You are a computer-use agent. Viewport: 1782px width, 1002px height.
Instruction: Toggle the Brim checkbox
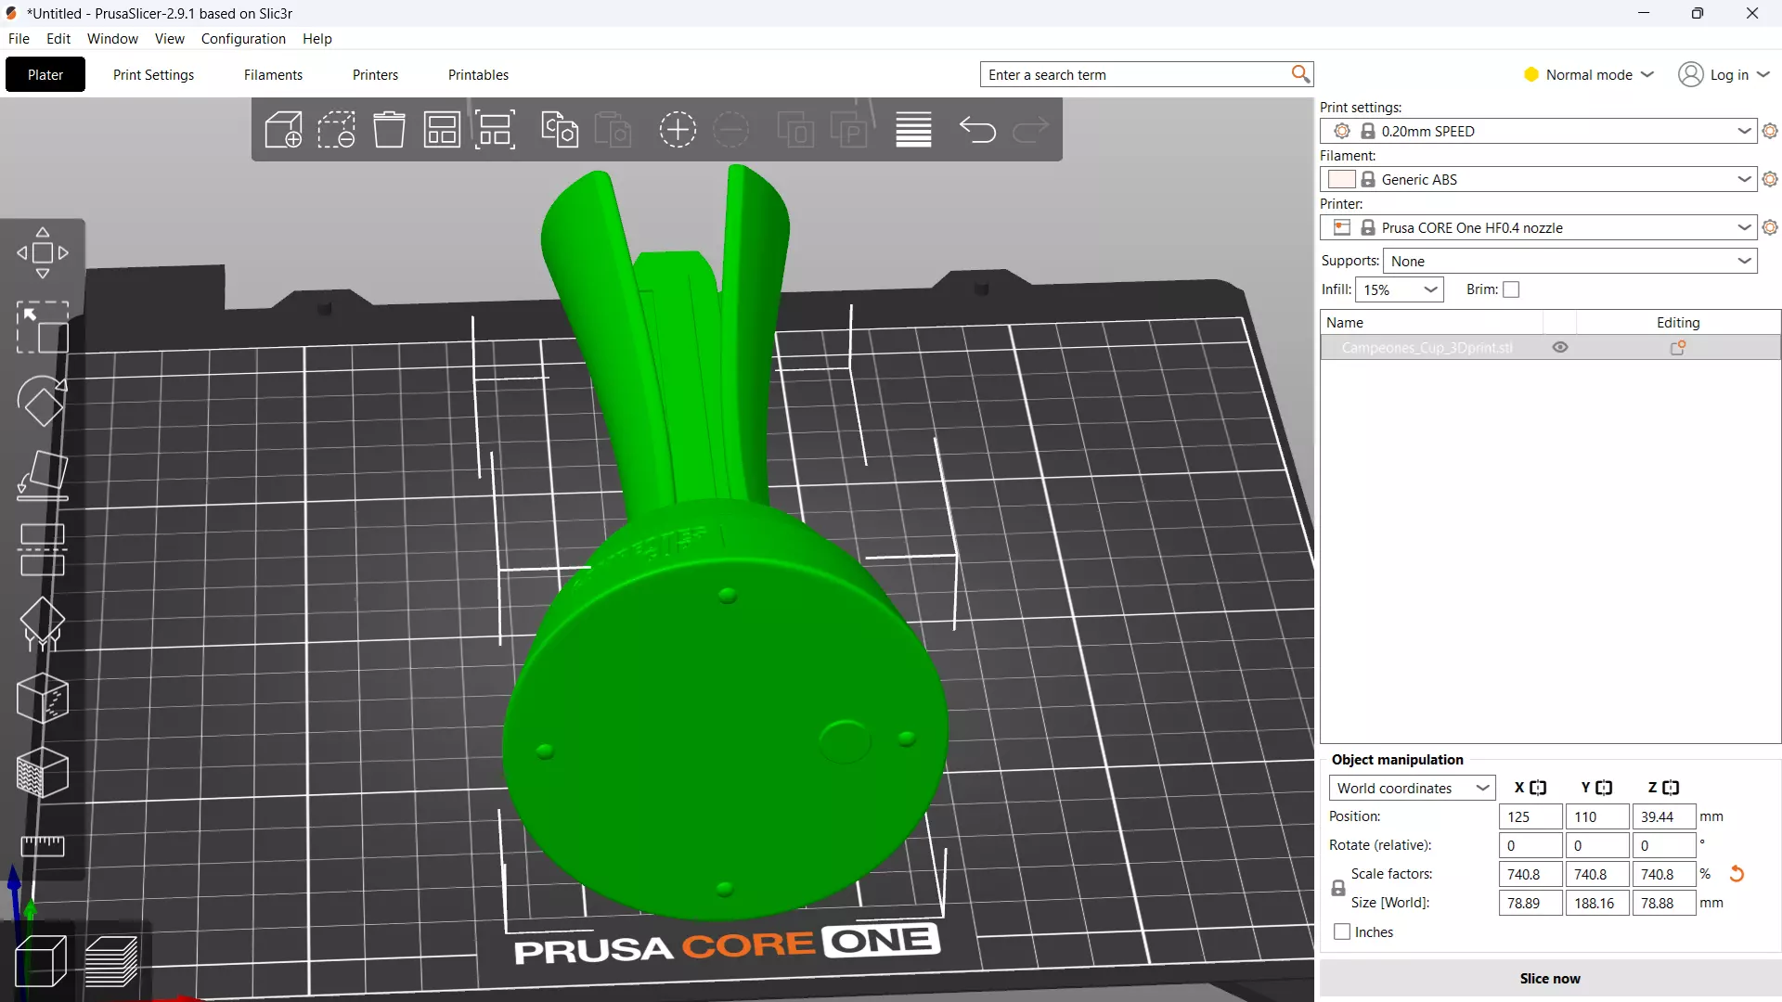click(x=1511, y=289)
